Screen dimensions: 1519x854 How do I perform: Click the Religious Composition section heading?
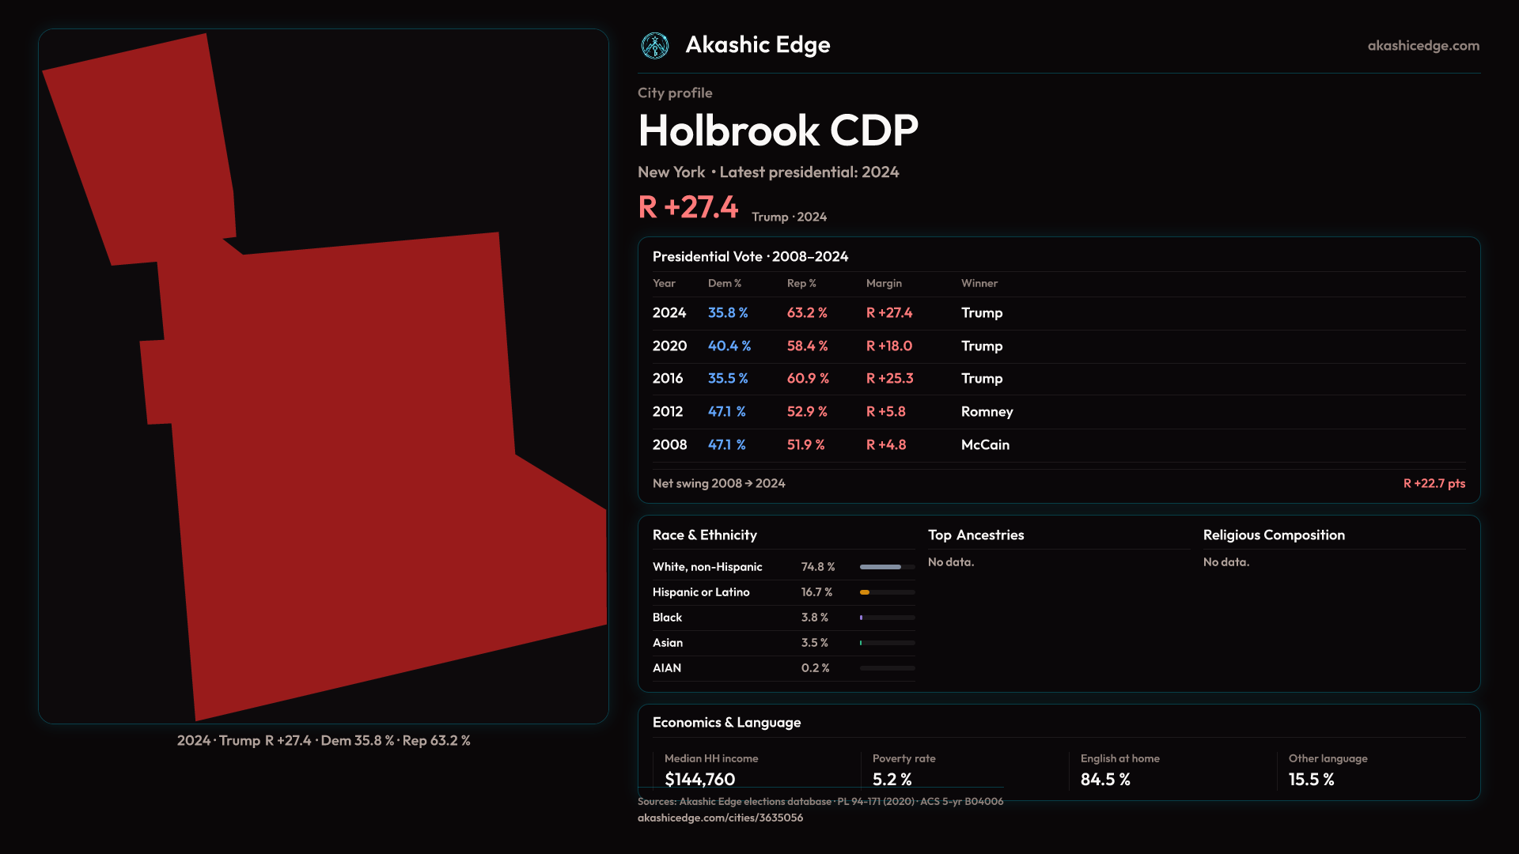coord(1274,535)
